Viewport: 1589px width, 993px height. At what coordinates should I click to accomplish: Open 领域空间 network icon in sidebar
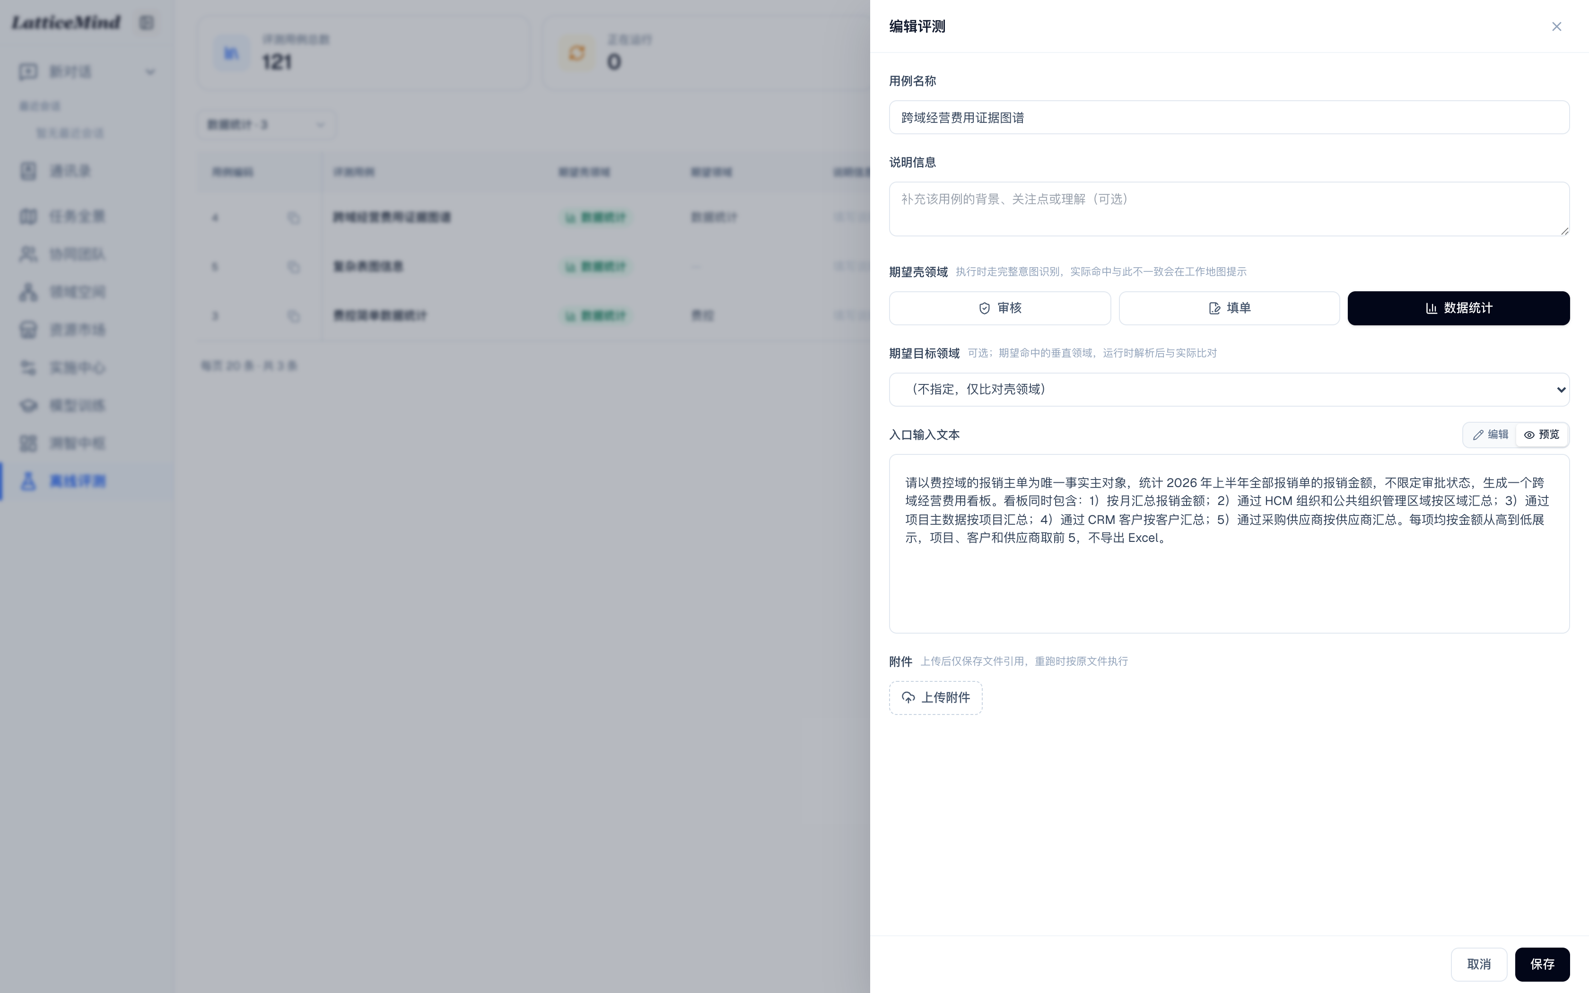(28, 292)
